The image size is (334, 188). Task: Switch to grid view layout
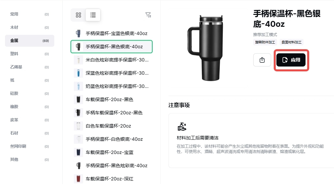pos(78,15)
